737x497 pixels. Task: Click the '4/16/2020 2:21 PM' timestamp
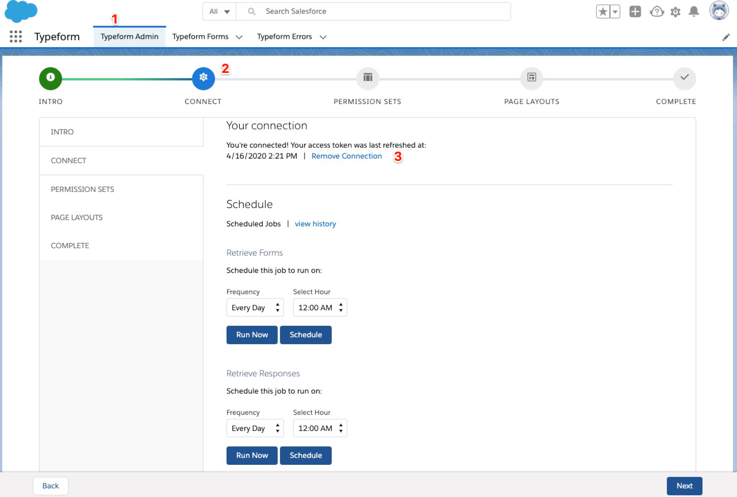(262, 156)
